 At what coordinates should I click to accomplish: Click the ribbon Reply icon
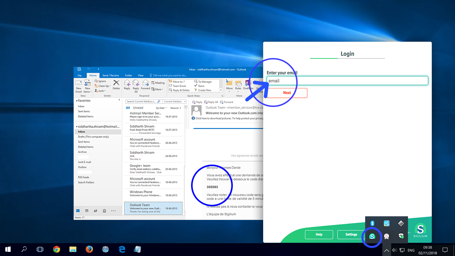[x=127, y=85]
